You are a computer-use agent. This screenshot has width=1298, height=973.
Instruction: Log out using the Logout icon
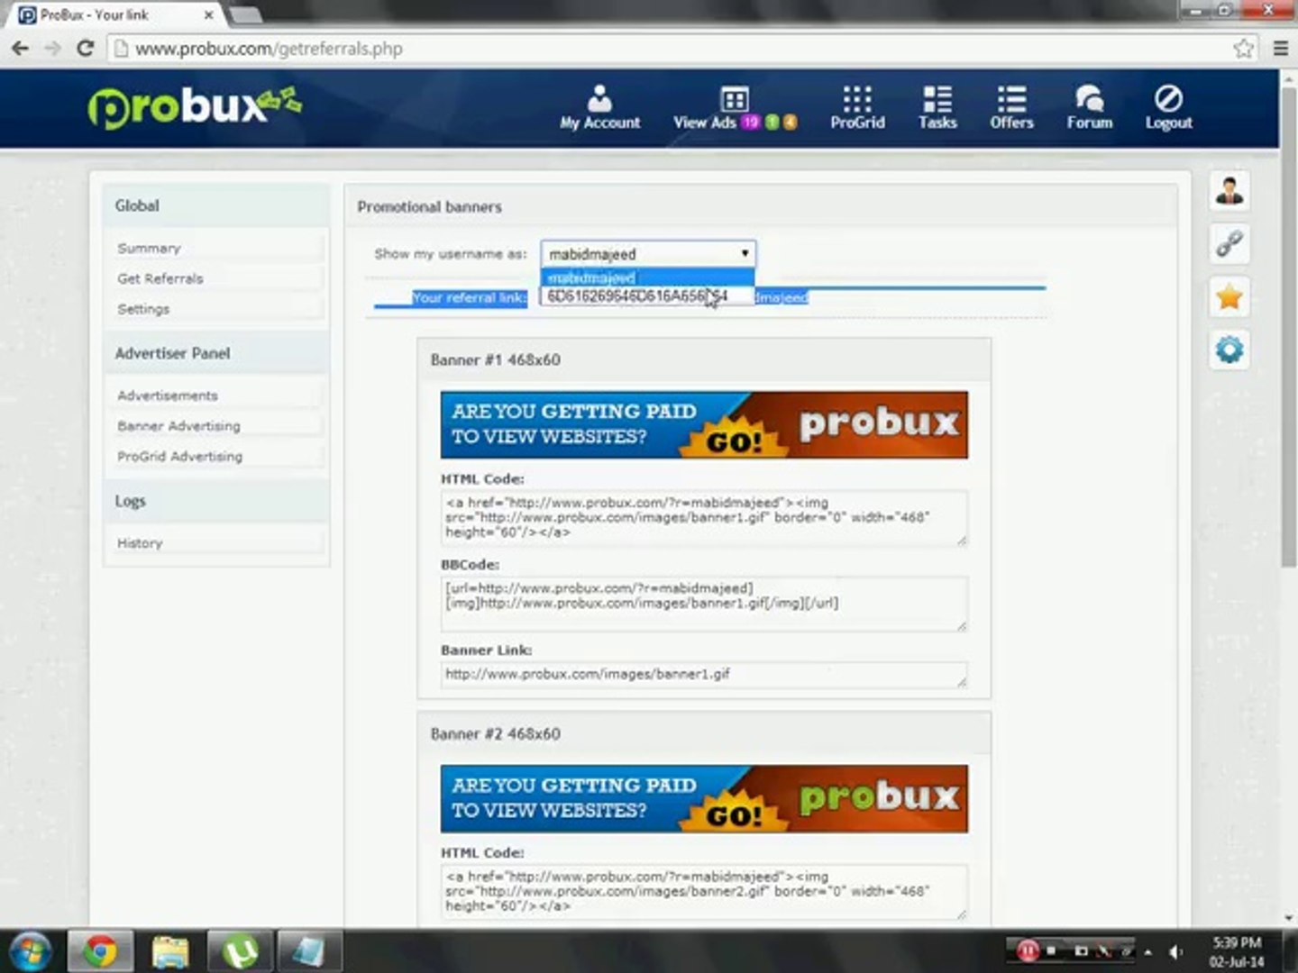1168,108
